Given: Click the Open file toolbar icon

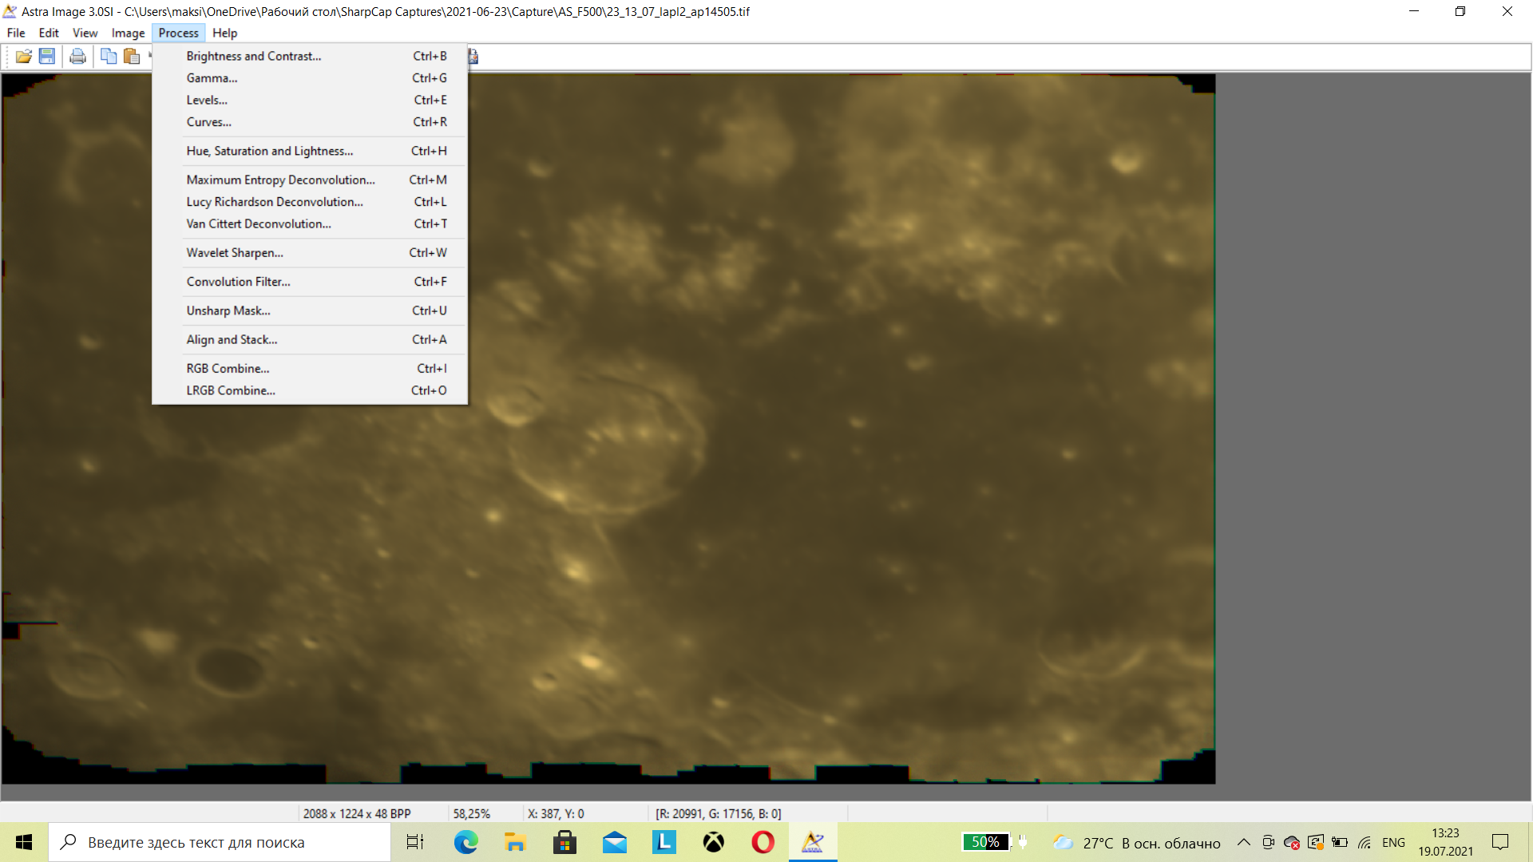Looking at the screenshot, I should coord(23,57).
